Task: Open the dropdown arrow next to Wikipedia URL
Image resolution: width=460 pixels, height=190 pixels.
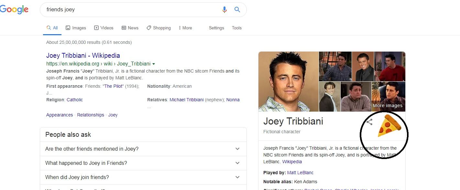Action: click(154, 64)
